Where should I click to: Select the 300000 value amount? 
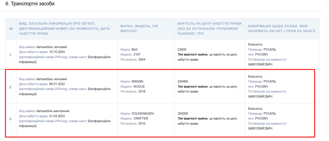183,114
